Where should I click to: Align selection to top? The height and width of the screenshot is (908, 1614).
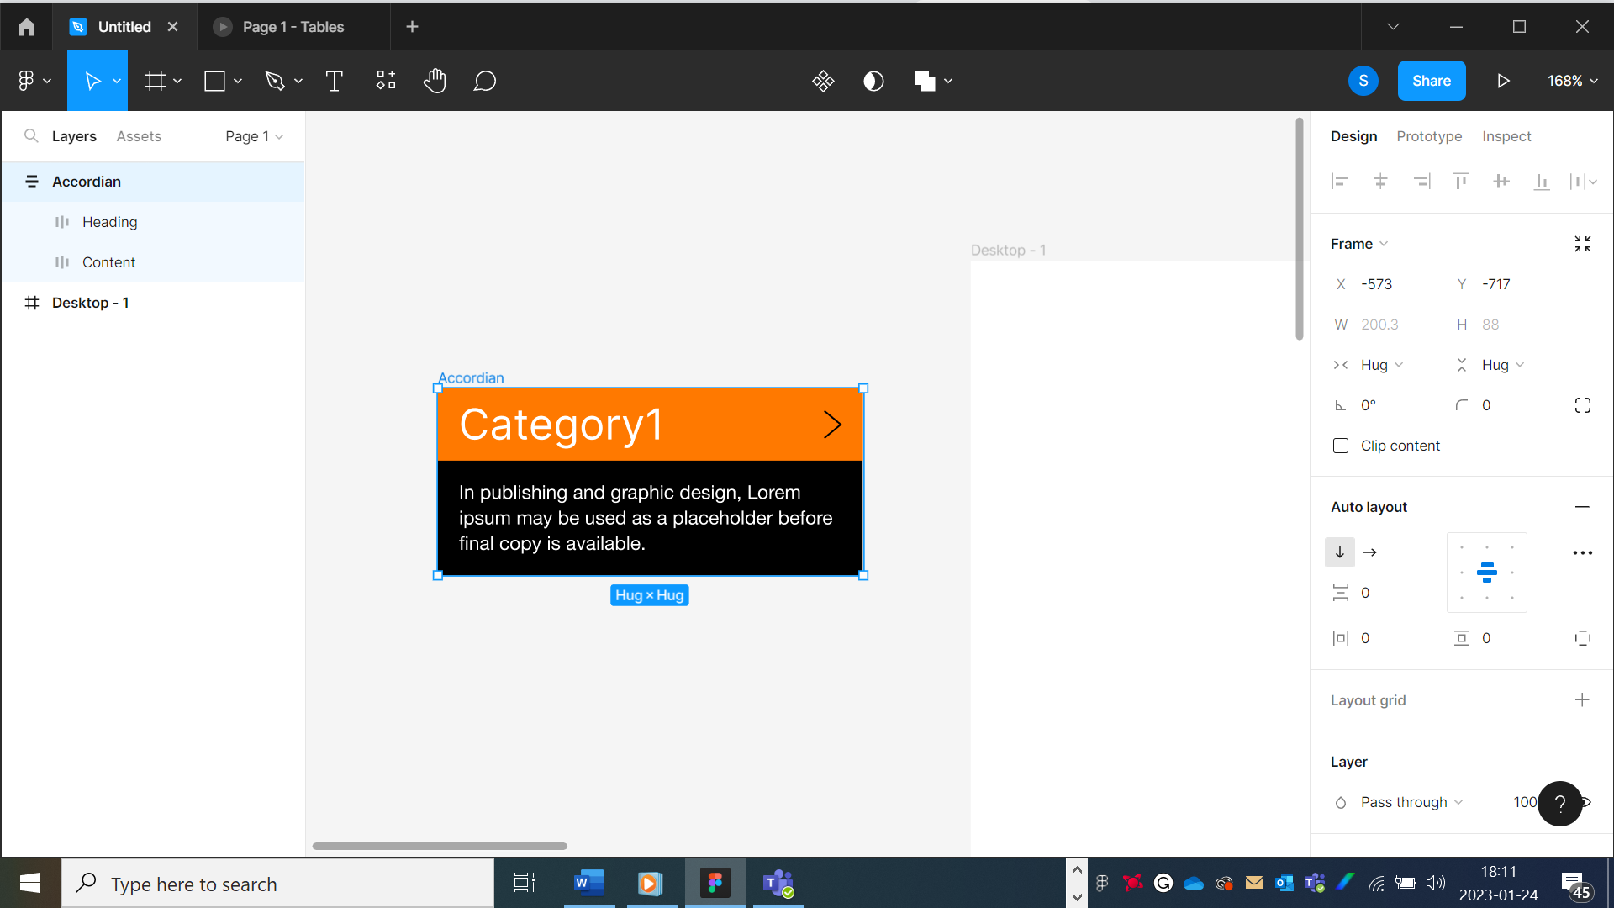click(1461, 181)
